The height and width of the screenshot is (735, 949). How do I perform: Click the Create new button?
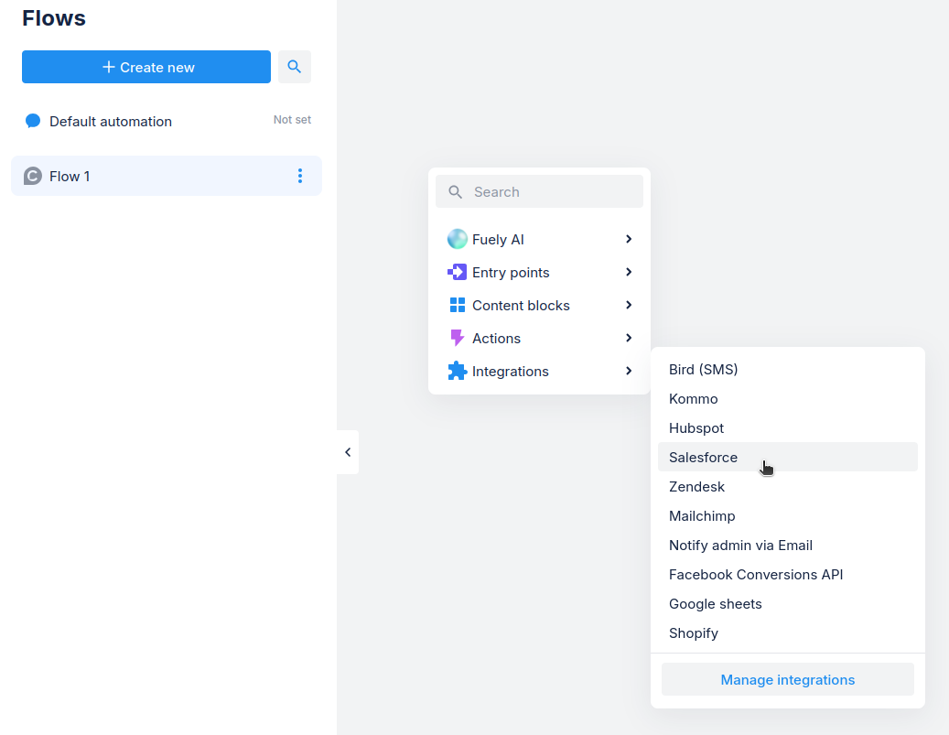click(146, 67)
